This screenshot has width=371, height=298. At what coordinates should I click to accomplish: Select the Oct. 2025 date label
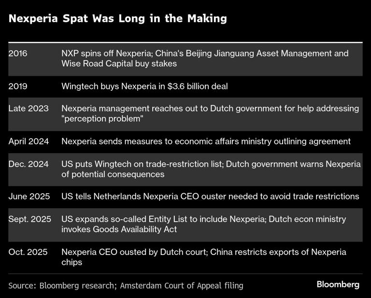28,252
